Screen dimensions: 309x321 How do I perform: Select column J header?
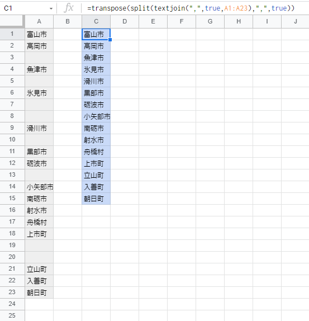[295, 21]
